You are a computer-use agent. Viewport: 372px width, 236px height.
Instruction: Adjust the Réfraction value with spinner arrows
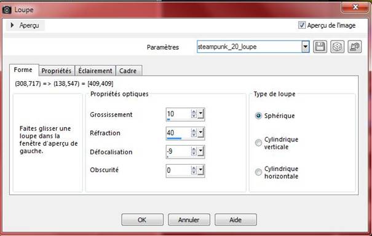194,133
